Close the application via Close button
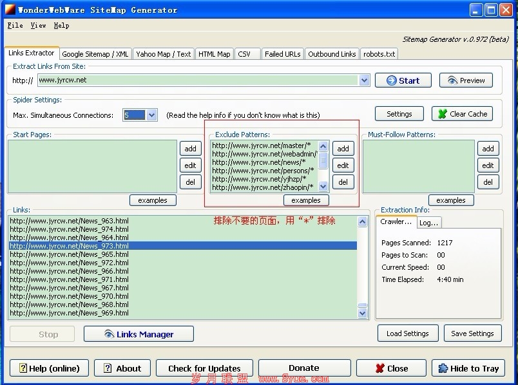The width and height of the screenshot is (518, 385). tap(391, 368)
